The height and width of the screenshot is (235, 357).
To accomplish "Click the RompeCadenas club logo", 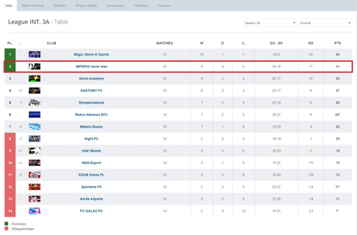I will coord(35,103).
